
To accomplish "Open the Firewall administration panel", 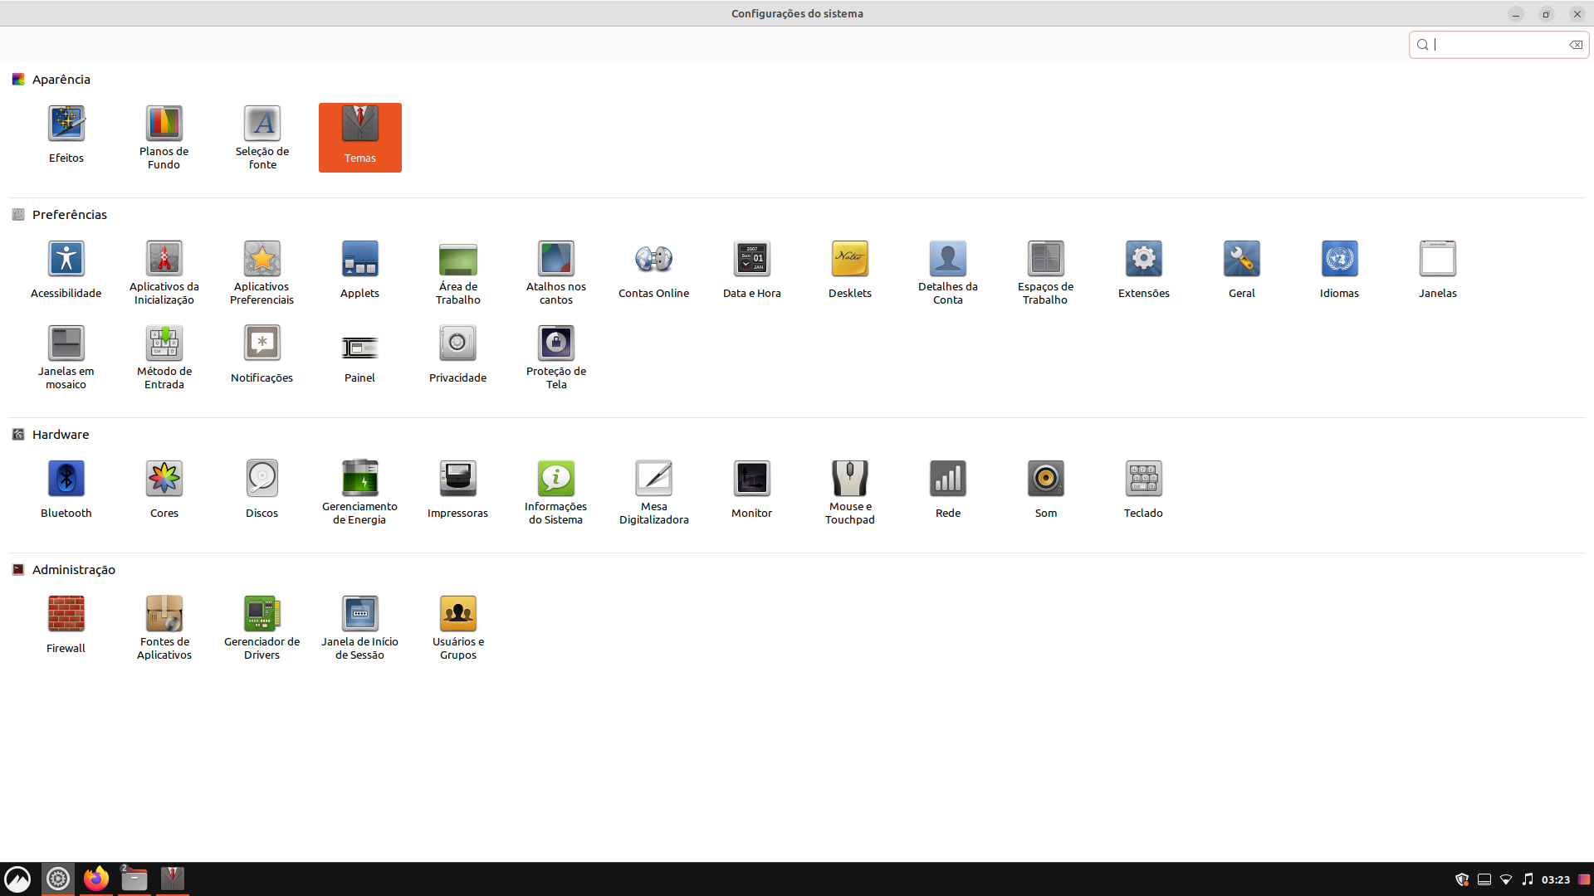I will point(66,623).
